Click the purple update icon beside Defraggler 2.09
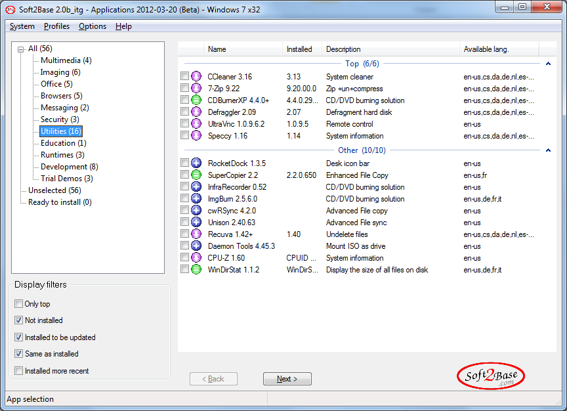The width and height of the screenshot is (567, 411). pyautogui.click(x=196, y=112)
